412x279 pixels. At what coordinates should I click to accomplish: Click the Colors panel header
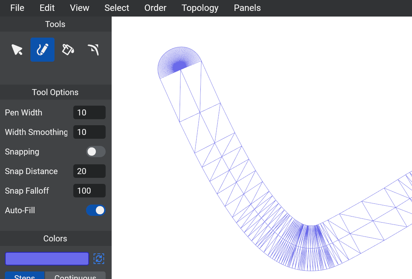(x=55, y=238)
